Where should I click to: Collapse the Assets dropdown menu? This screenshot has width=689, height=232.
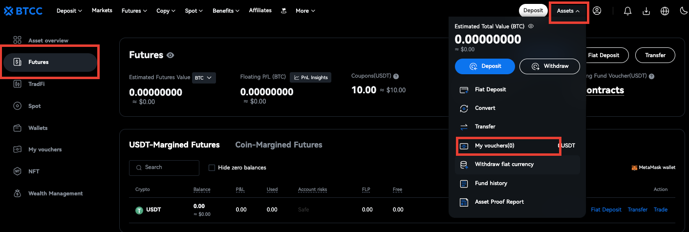click(569, 11)
